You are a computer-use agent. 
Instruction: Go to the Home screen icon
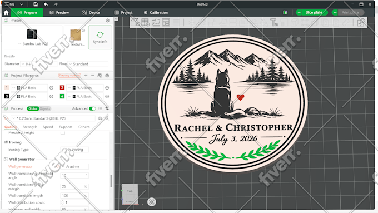[6, 13]
